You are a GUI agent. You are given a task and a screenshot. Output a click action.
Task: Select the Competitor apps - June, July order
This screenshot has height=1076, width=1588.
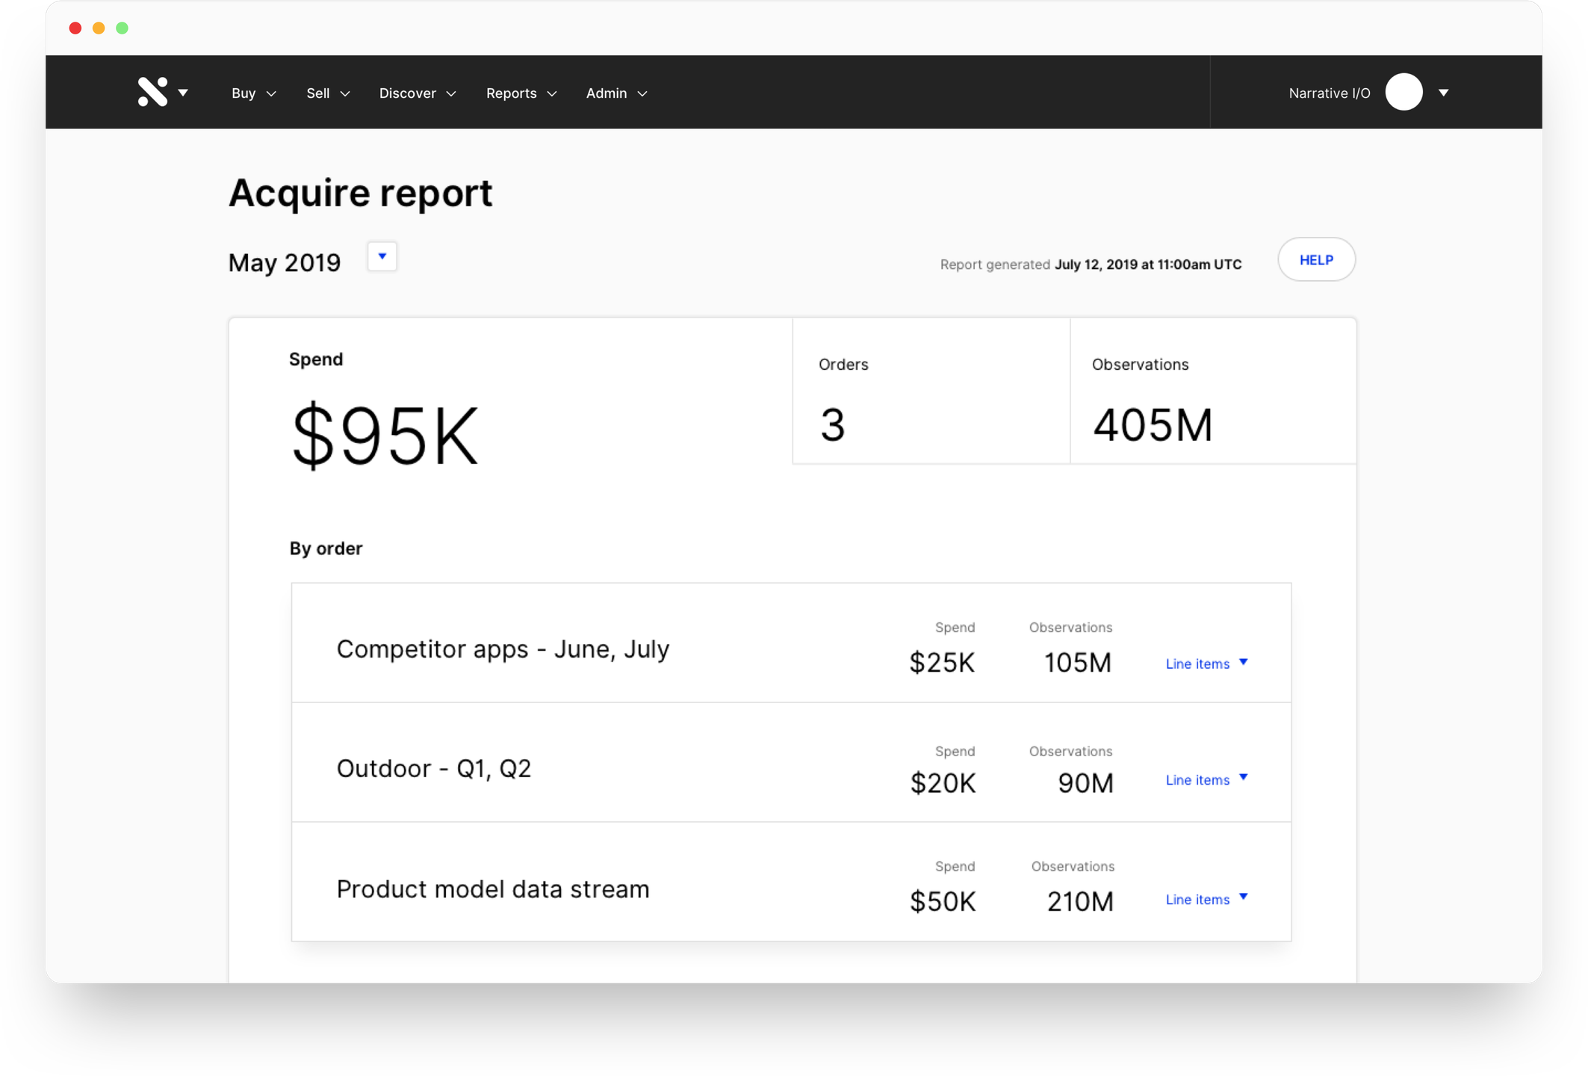point(503,649)
